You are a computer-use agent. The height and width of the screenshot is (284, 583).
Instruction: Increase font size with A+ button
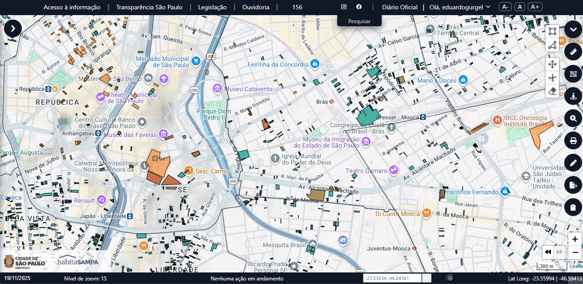coord(535,7)
